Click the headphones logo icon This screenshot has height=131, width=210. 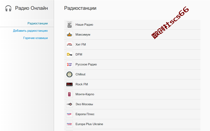[x=8, y=8]
